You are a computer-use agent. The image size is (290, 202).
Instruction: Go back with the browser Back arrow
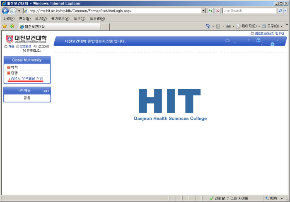(5, 11)
